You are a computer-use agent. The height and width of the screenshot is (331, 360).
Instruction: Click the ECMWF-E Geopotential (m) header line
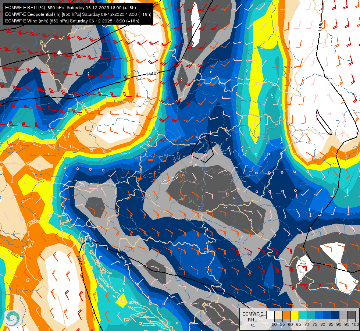[78, 14]
